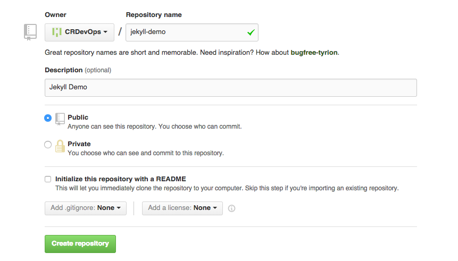Click the license info icon

click(231, 208)
